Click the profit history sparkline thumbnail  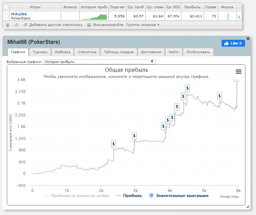coord(94,16)
